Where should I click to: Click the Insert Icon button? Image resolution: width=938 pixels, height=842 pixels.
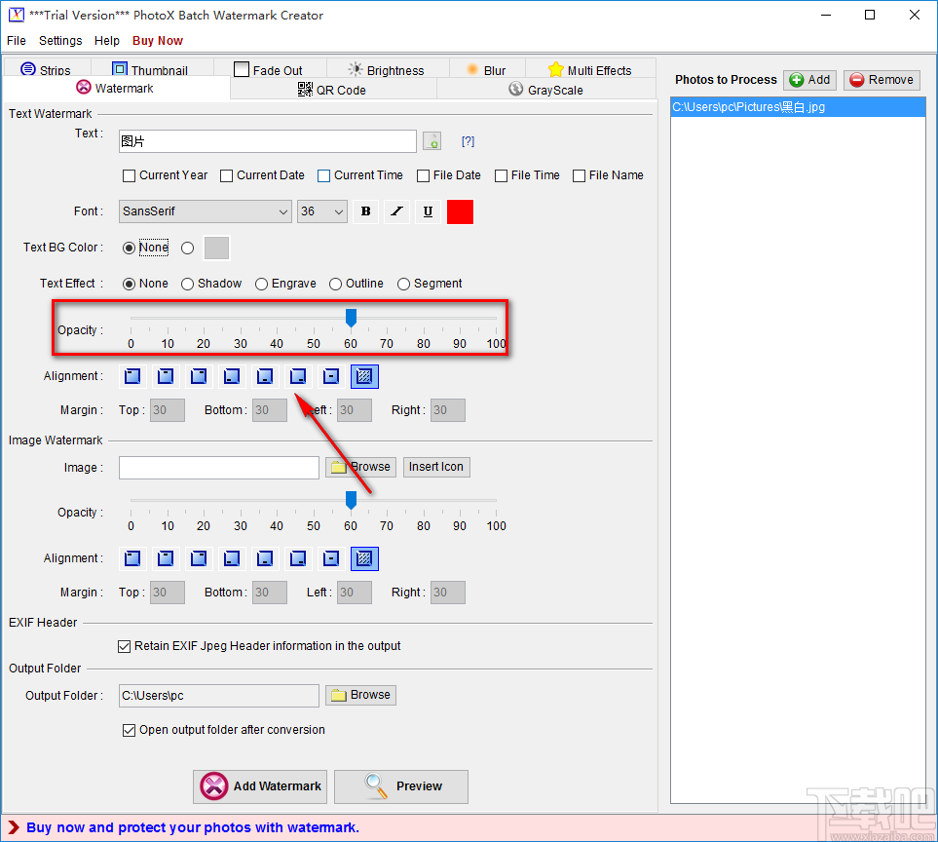coord(436,467)
